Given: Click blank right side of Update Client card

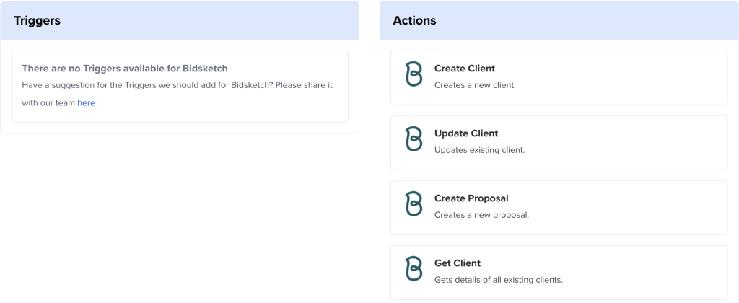Looking at the screenshot, I should (x=635, y=142).
